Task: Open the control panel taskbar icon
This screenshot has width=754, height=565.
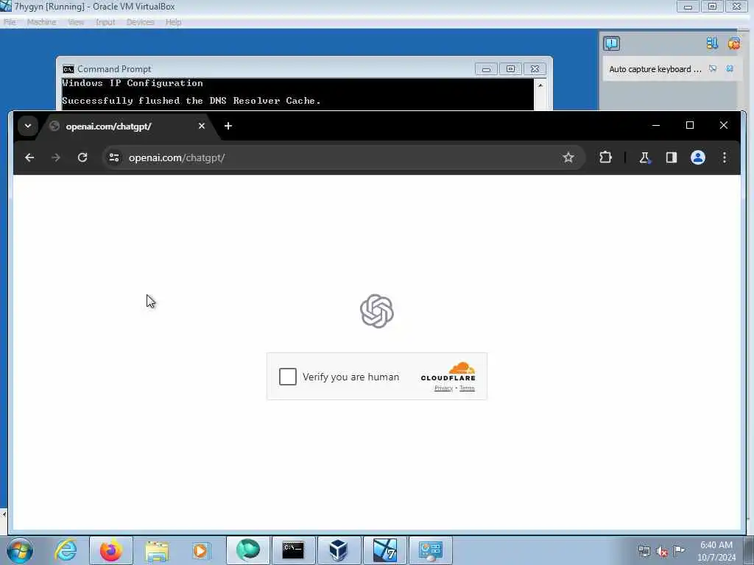Action: [x=430, y=550]
